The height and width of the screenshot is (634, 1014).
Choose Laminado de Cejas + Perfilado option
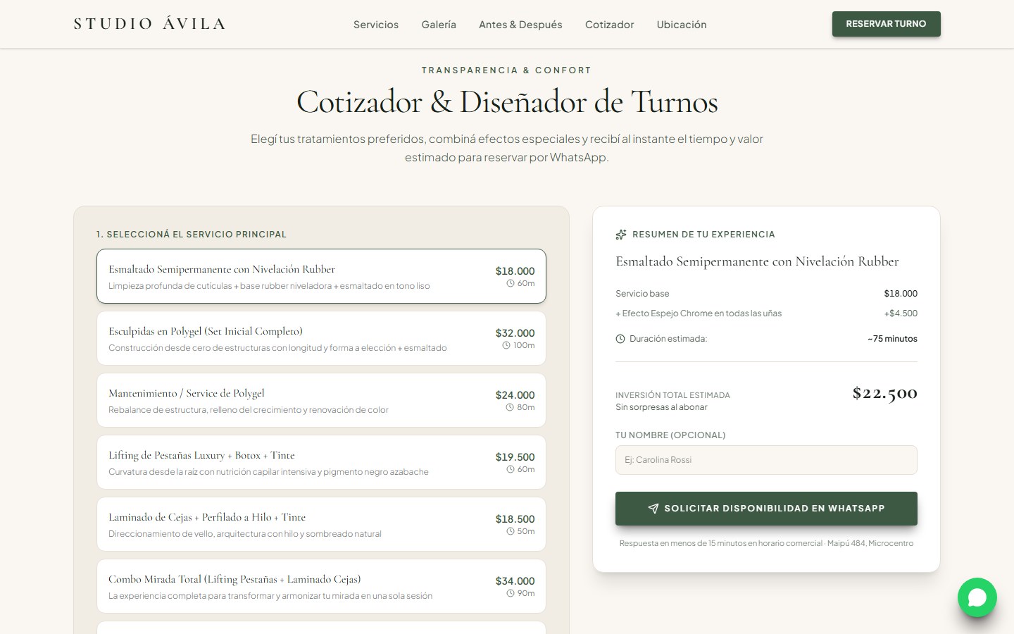point(321,524)
